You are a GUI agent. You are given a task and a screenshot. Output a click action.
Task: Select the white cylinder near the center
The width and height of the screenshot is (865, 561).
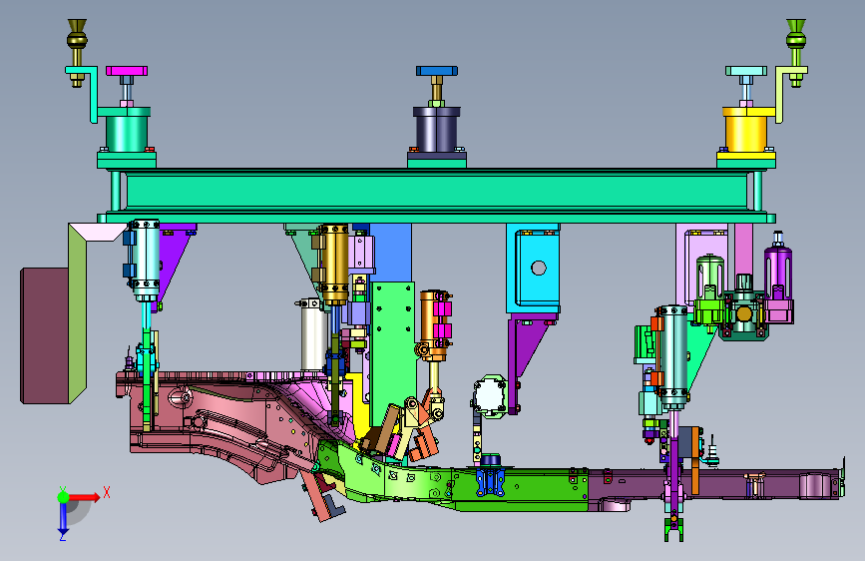point(313,335)
